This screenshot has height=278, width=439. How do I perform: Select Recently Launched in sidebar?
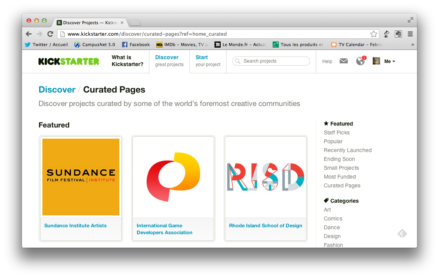point(348,150)
